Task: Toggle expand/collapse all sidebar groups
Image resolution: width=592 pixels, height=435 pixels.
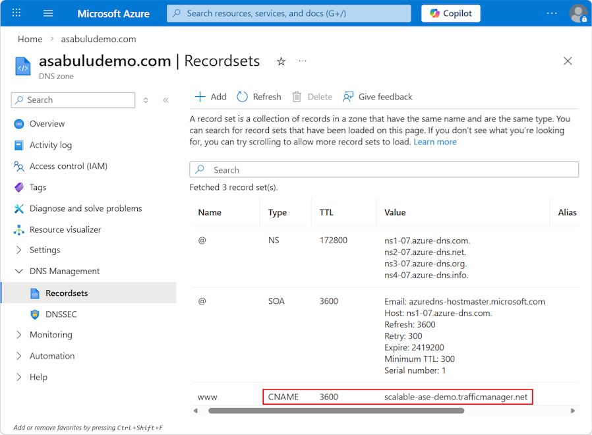Action: coord(146,100)
